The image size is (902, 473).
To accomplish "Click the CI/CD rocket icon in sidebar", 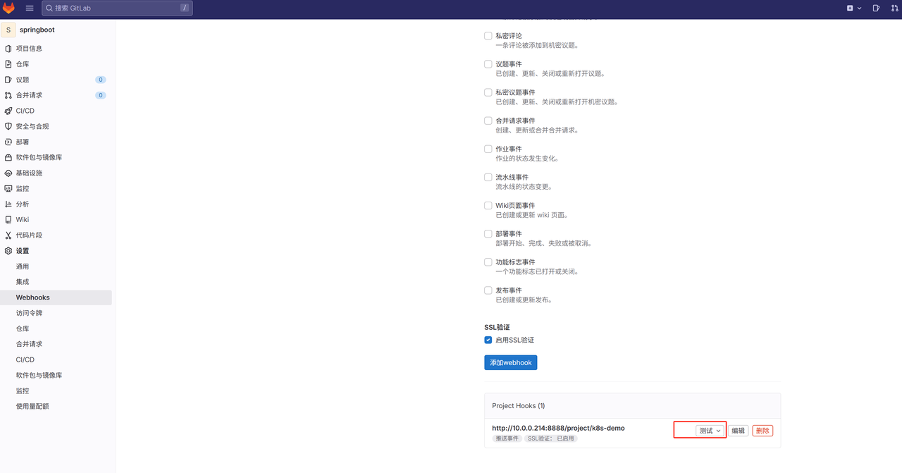I will (8, 111).
